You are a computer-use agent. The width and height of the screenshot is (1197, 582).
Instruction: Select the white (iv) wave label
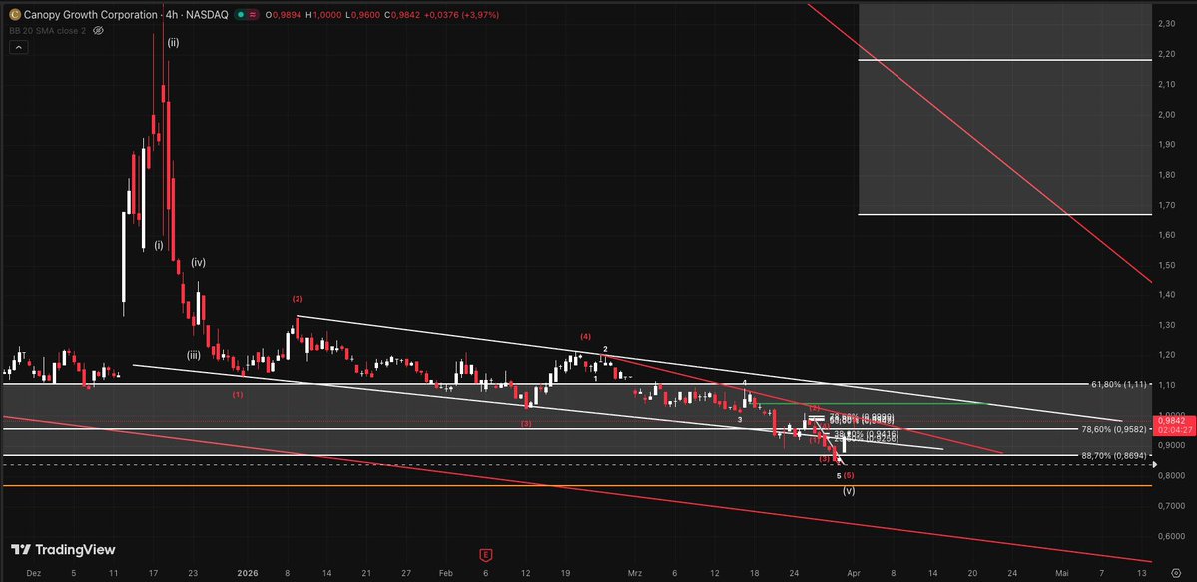click(199, 262)
